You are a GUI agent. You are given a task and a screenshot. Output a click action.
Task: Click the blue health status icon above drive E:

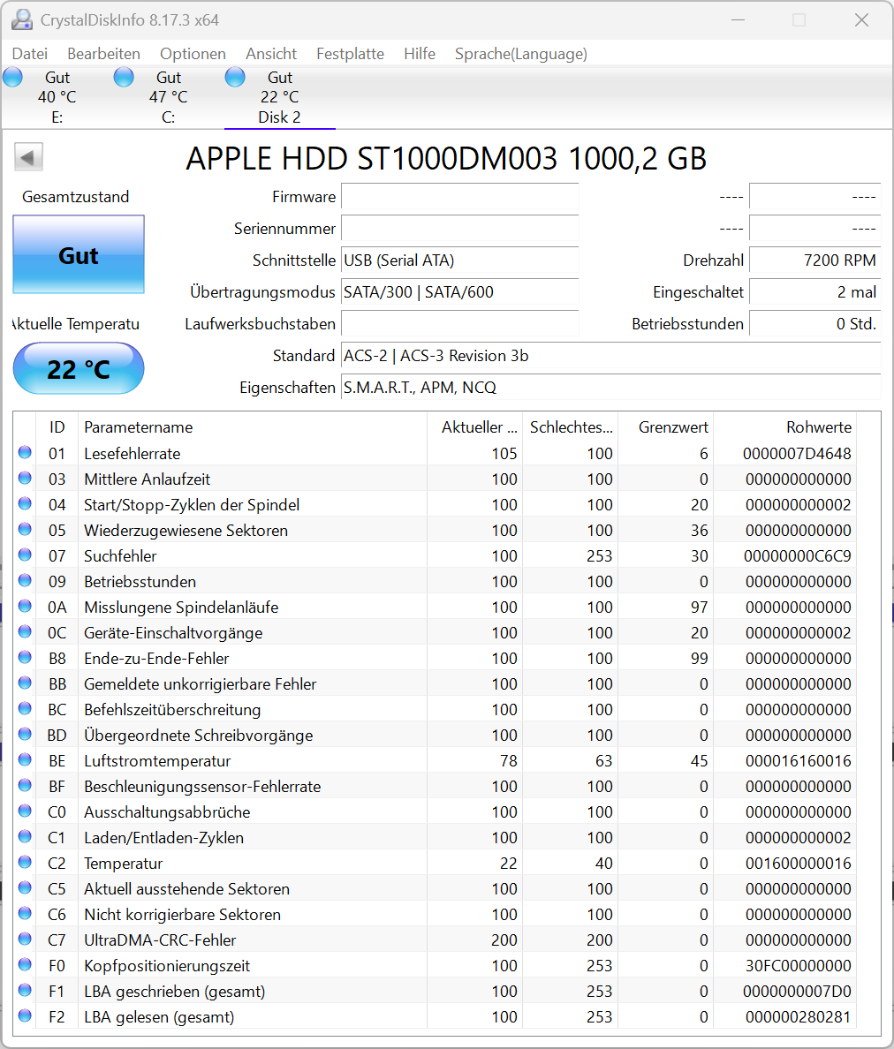(12, 77)
